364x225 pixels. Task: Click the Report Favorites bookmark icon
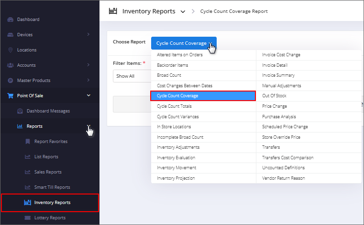(x=28, y=142)
